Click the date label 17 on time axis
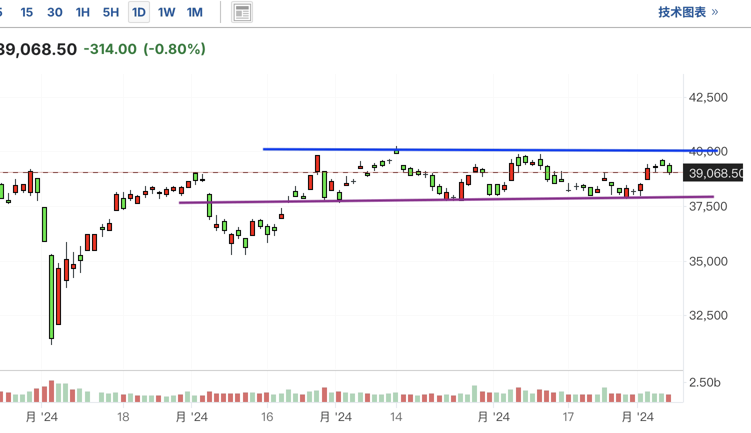 coord(567,416)
